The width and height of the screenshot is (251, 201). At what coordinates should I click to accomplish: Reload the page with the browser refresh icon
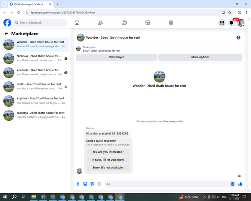tap(19, 13)
